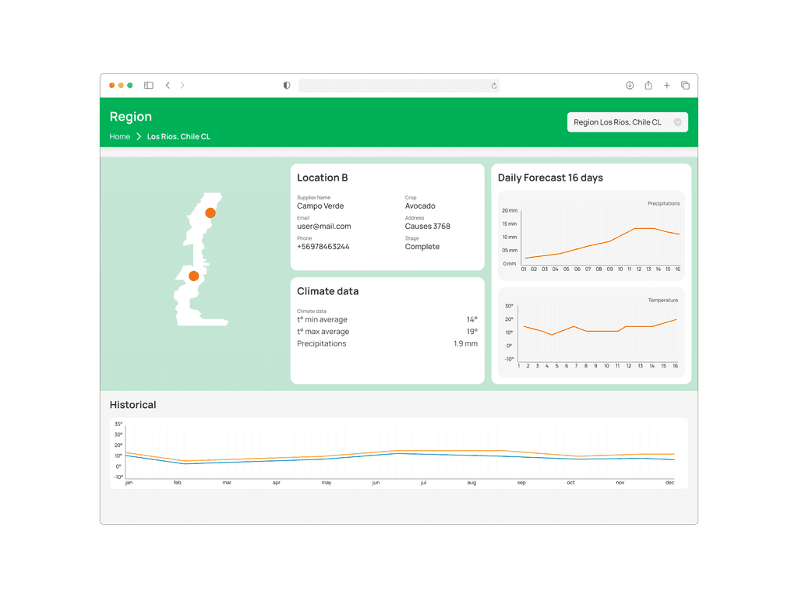Go forward with the right arrow
This screenshot has width=798, height=598.
click(x=182, y=86)
